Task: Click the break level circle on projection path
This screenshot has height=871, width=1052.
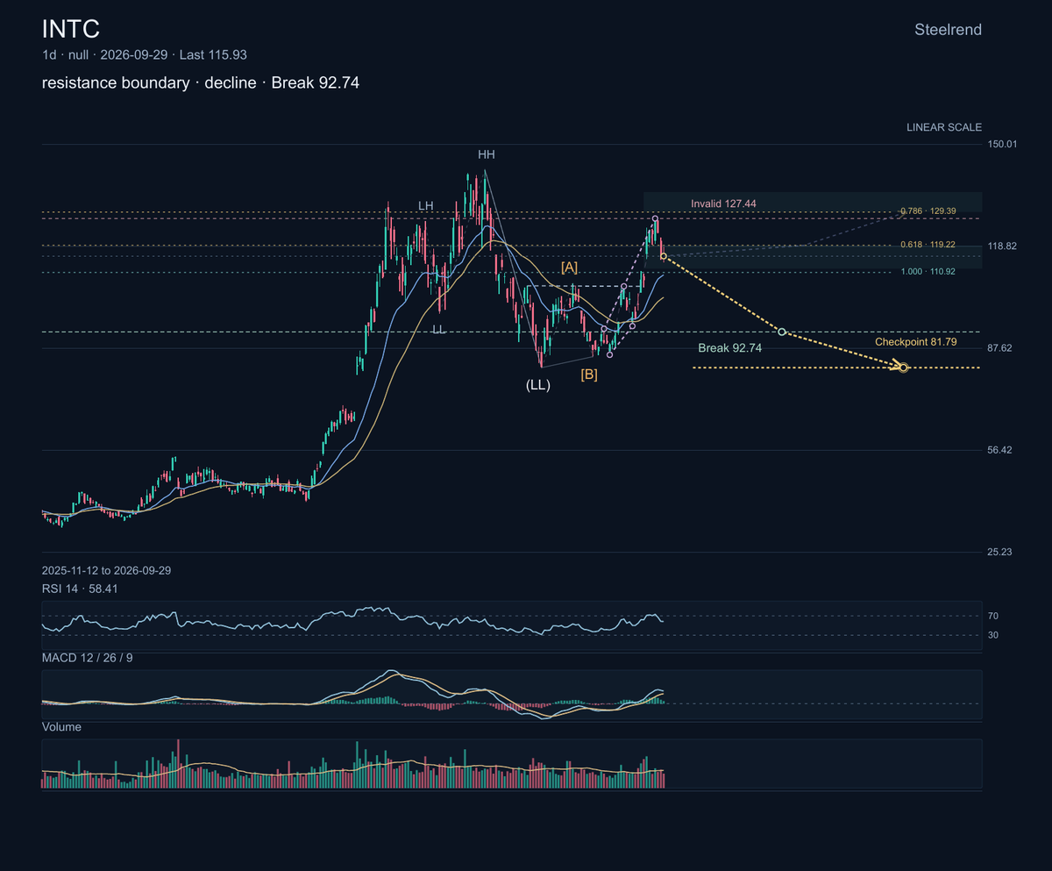Action: [782, 332]
